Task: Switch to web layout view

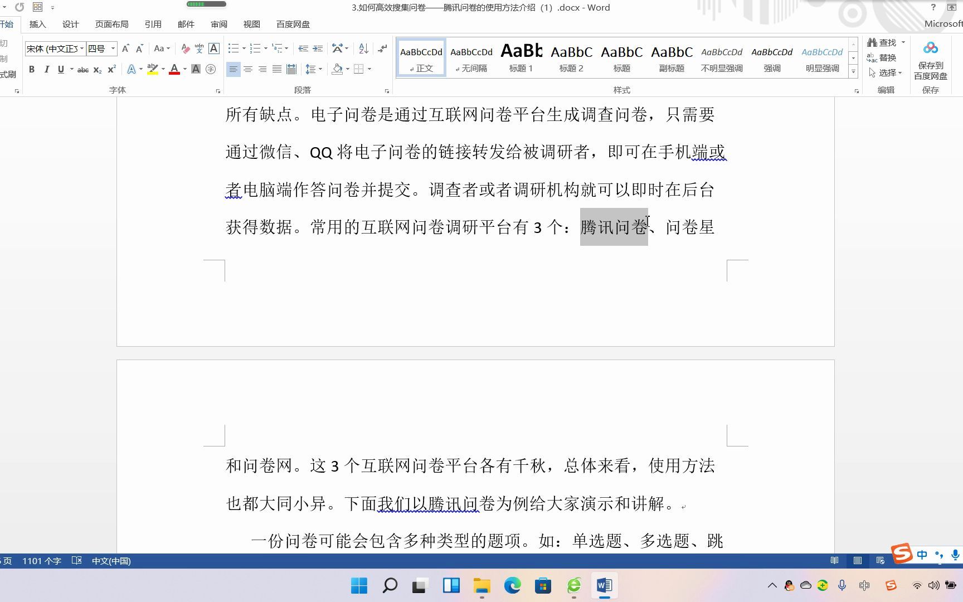Action: [881, 561]
